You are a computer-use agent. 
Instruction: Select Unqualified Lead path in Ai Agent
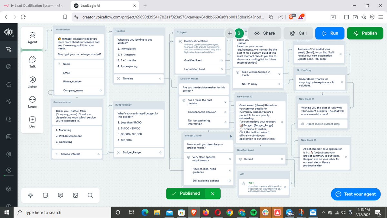coord(200,69)
